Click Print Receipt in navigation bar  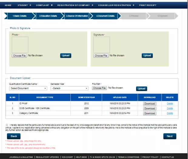pyautogui.click(x=148, y=5)
